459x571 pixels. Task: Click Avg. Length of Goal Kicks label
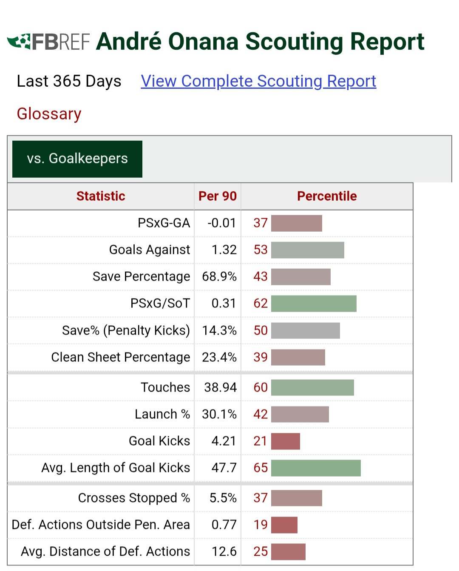pos(116,468)
